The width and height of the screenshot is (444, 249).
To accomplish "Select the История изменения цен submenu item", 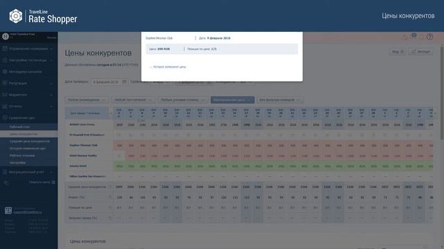I will (x=28, y=148).
